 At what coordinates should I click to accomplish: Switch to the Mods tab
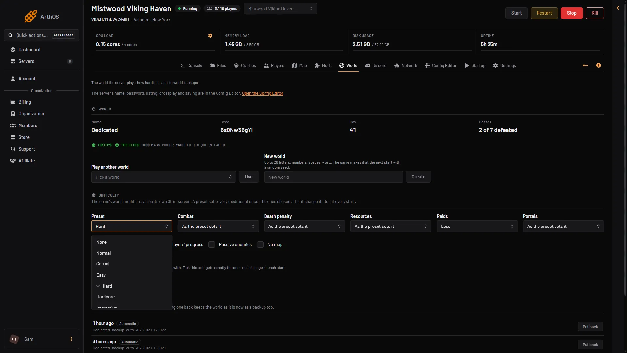coord(323,65)
